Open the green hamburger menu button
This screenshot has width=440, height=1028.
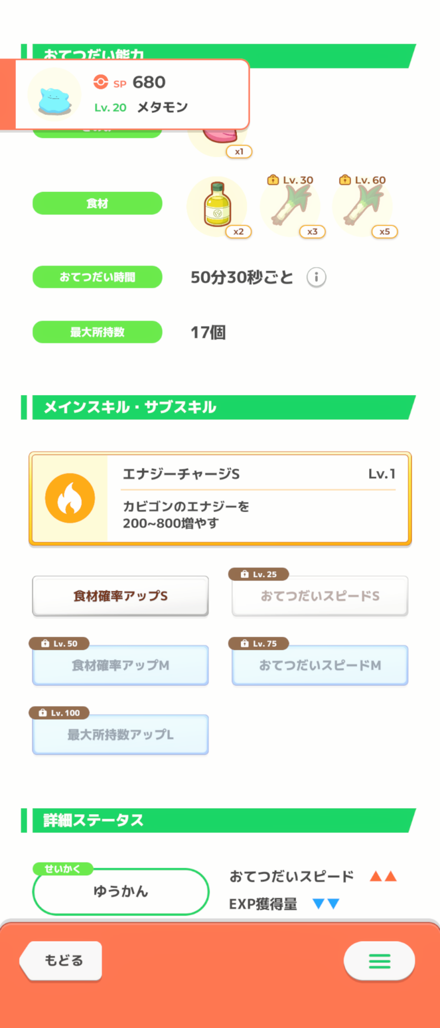click(x=379, y=961)
